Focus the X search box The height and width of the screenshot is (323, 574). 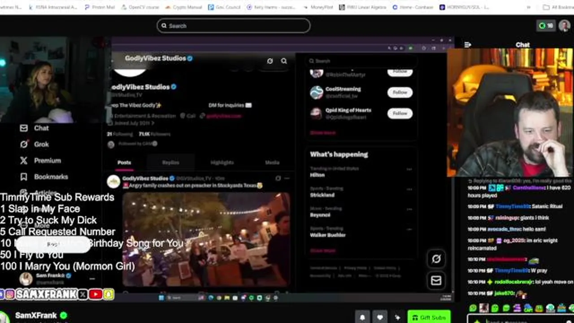[361, 61]
